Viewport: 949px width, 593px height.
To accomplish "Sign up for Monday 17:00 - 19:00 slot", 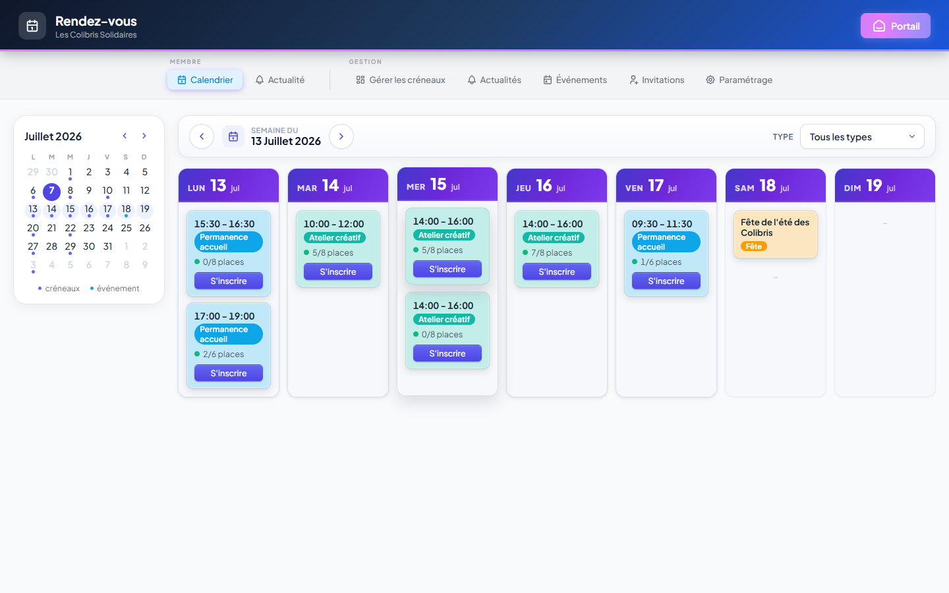I will 229,373.
